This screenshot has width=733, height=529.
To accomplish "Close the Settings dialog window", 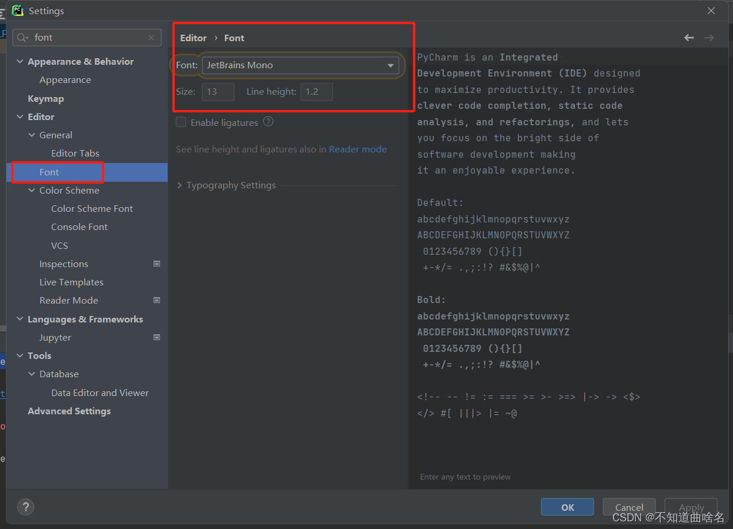I will [x=711, y=11].
